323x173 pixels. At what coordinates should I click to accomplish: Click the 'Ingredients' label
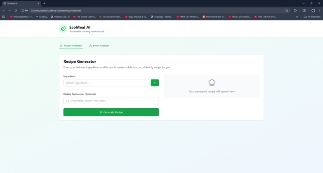click(x=69, y=76)
